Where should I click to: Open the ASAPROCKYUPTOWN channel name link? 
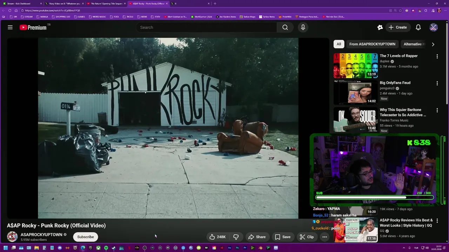pyautogui.click(x=41, y=234)
